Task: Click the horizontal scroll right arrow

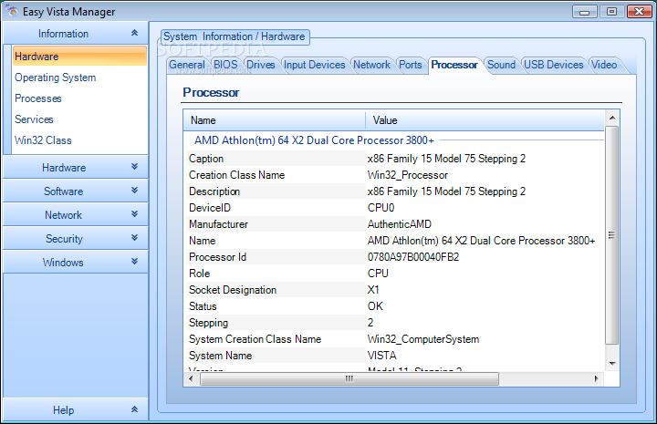Action: point(596,378)
